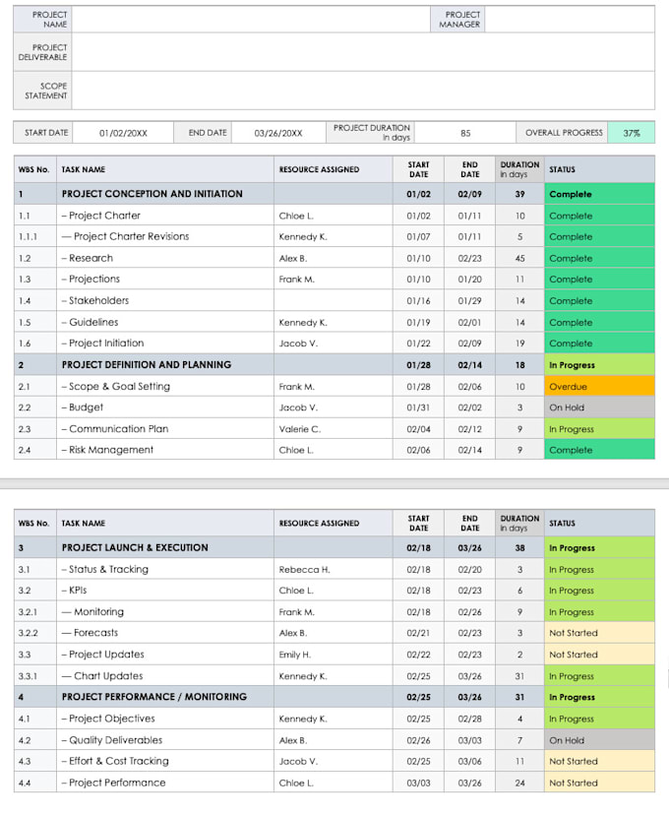Select the project duration value 85
The image size is (669, 815).
click(x=465, y=133)
